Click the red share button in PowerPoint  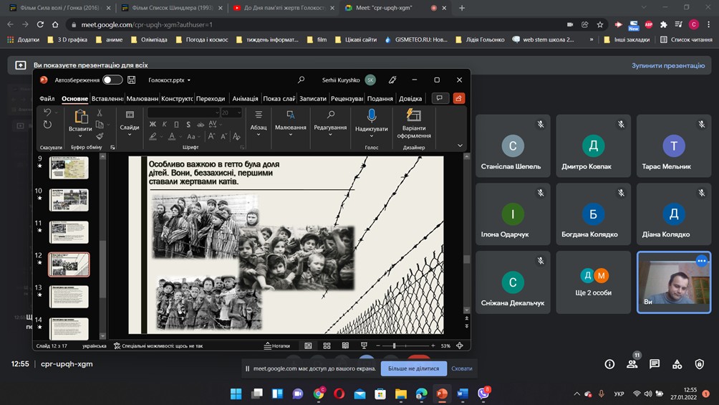point(458,98)
